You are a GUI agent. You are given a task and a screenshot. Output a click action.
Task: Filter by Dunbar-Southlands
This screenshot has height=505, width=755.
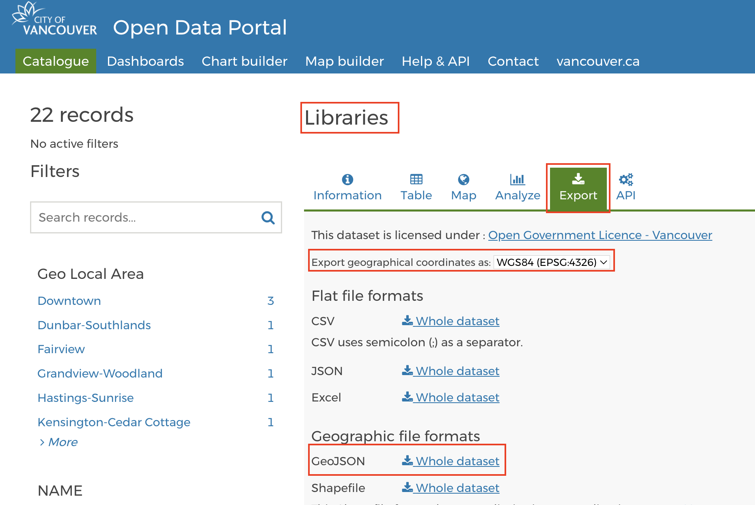(x=94, y=325)
